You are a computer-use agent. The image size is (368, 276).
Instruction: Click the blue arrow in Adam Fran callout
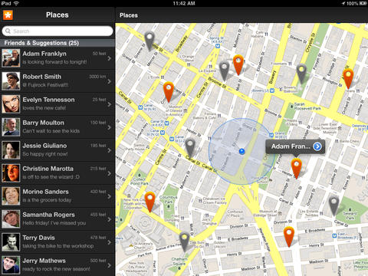(x=317, y=146)
